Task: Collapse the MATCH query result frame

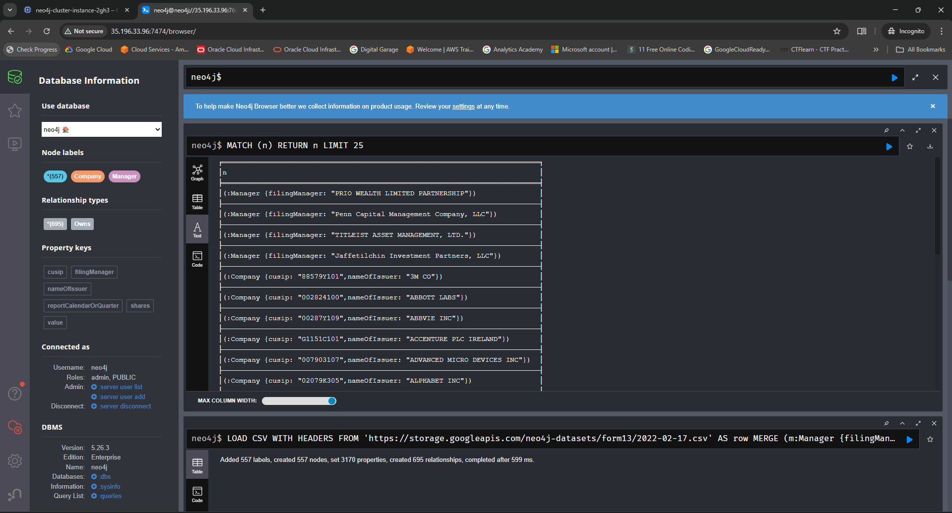Action: point(902,130)
